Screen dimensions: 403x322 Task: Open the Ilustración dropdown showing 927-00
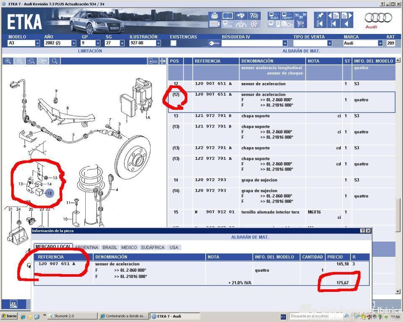coord(158,43)
